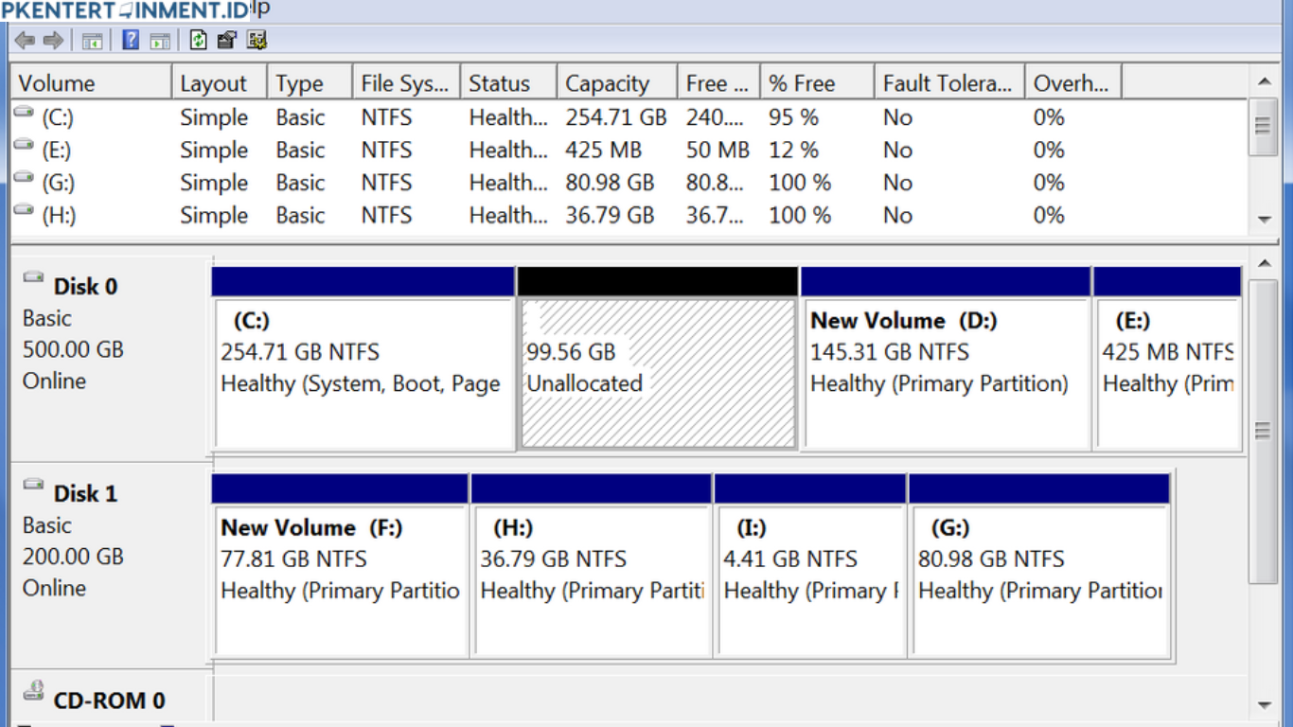Select the 425 MB (E:) partition
The image size is (1293, 727).
[1169, 369]
